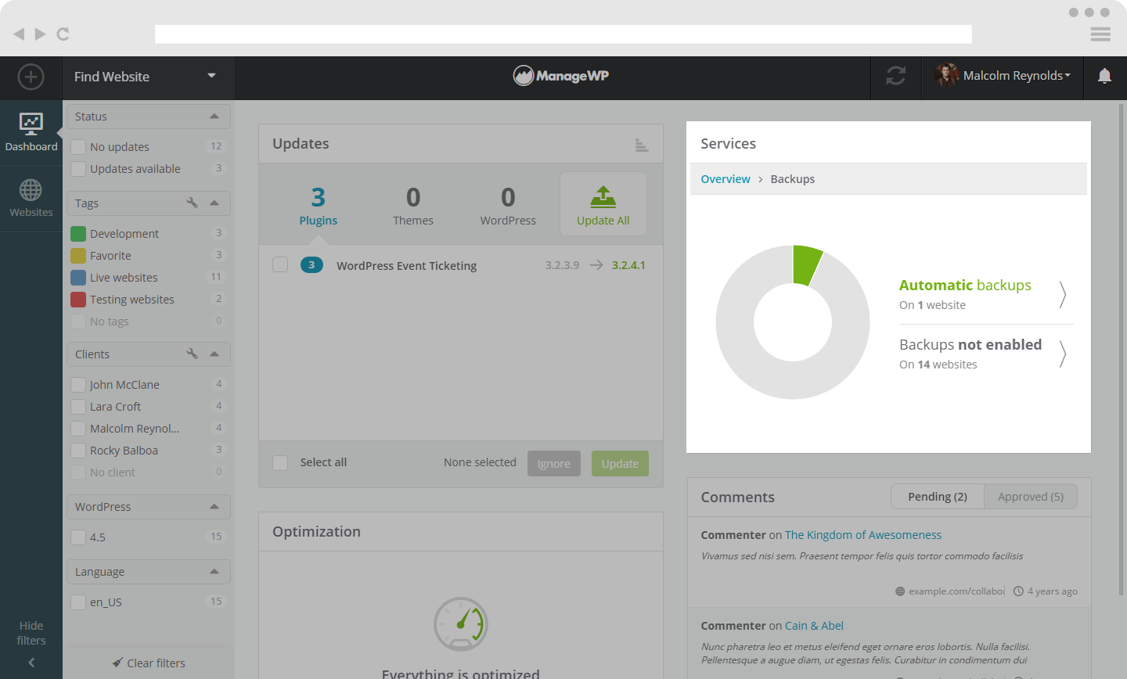This screenshot has width=1127, height=679.
Task: Collapse the Clients filter section
Action: [214, 354]
